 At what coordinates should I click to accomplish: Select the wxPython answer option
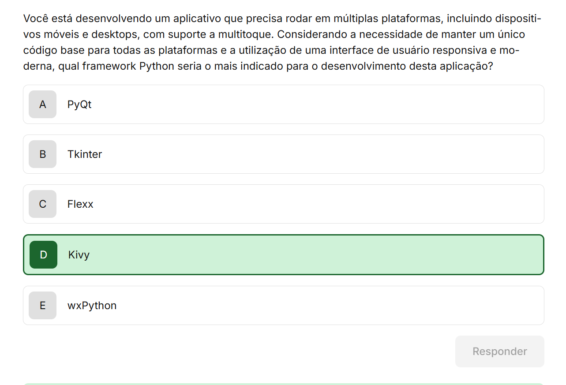(x=282, y=306)
